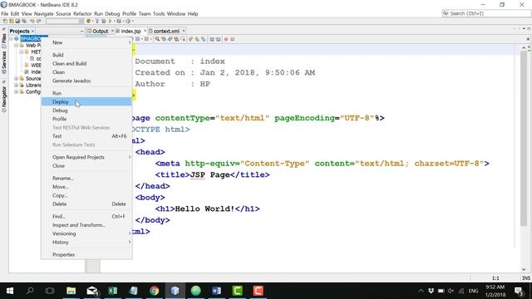
Task: Click the Debug Project toolbar icon
Action: (119, 21)
